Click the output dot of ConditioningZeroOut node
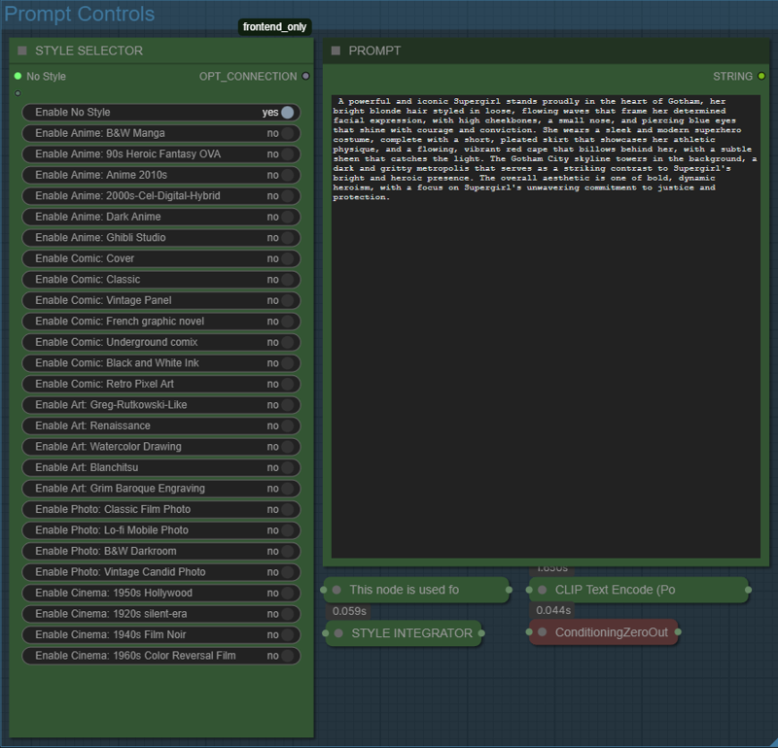This screenshot has height=748, width=778. coord(678,632)
